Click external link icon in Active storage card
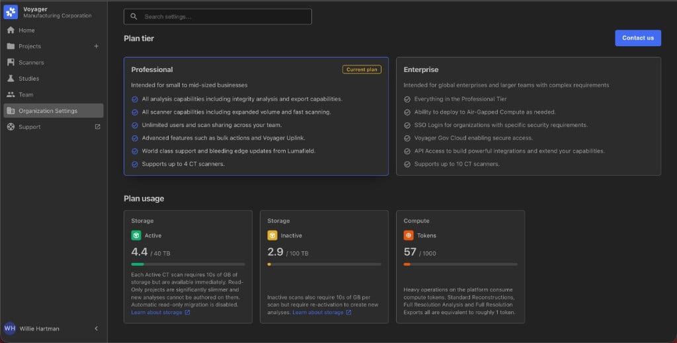 coord(187,313)
